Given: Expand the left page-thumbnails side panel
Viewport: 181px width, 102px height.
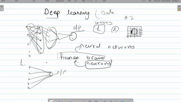Looking at the screenshot, I should (2, 8).
